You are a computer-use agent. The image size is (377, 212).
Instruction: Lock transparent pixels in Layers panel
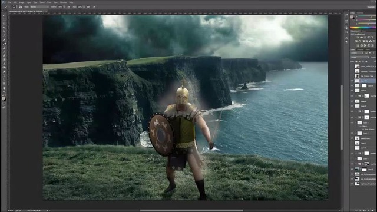click(x=356, y=62)
